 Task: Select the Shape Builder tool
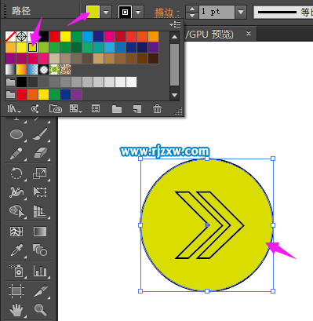point(16,211)
